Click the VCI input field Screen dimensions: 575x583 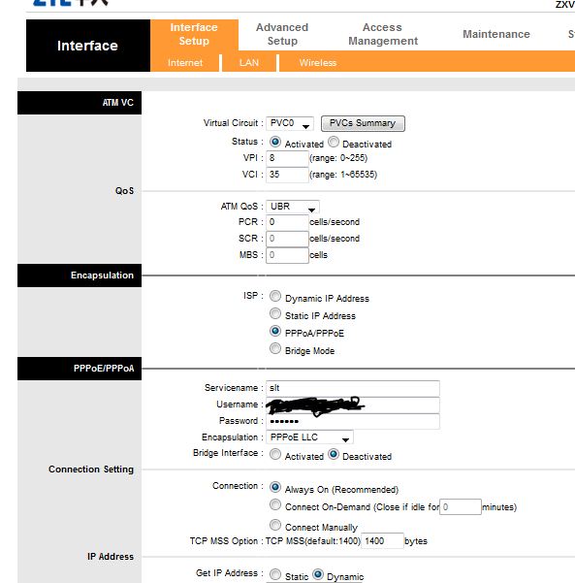[x=287, y=175]
